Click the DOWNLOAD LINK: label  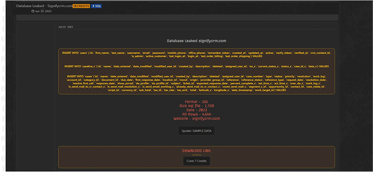click(197, 151)
